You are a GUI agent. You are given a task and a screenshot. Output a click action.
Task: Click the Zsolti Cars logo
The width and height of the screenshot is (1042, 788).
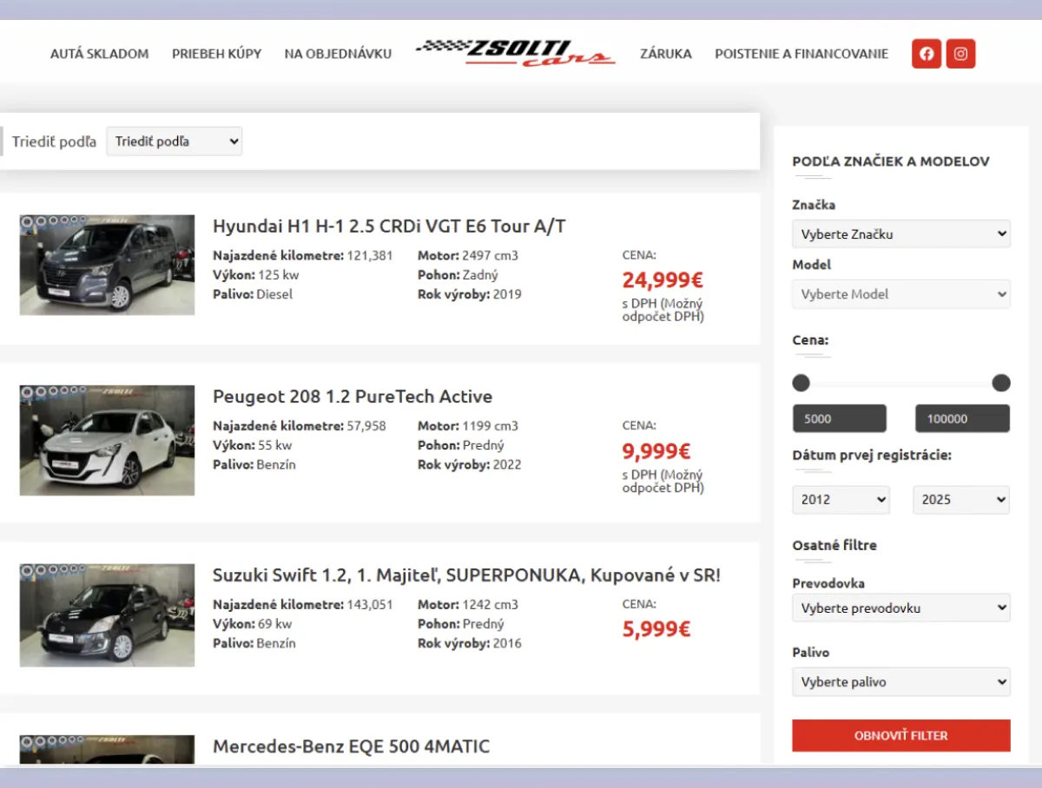tap(516, 53)
